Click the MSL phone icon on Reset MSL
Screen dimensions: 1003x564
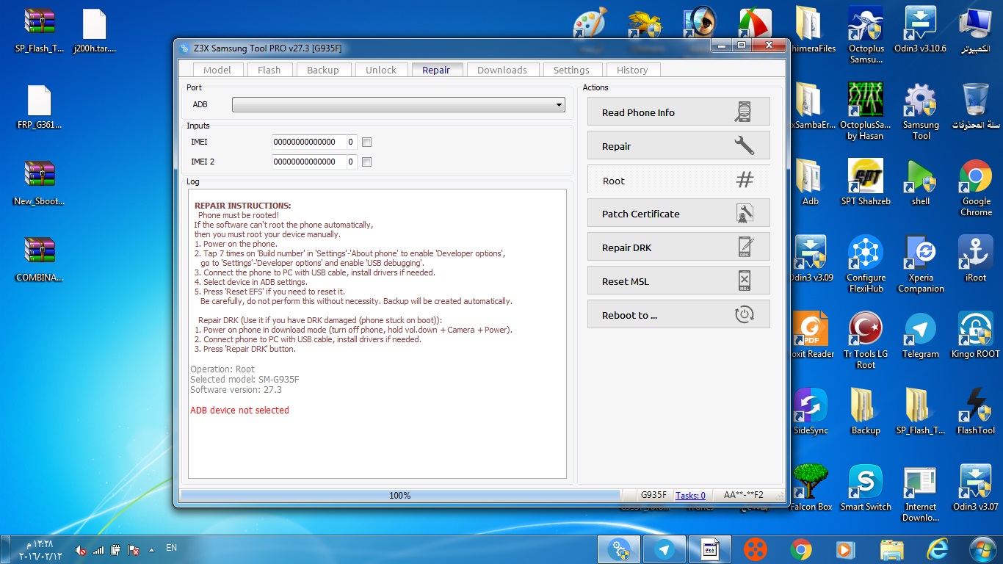[x=744, y=281]
